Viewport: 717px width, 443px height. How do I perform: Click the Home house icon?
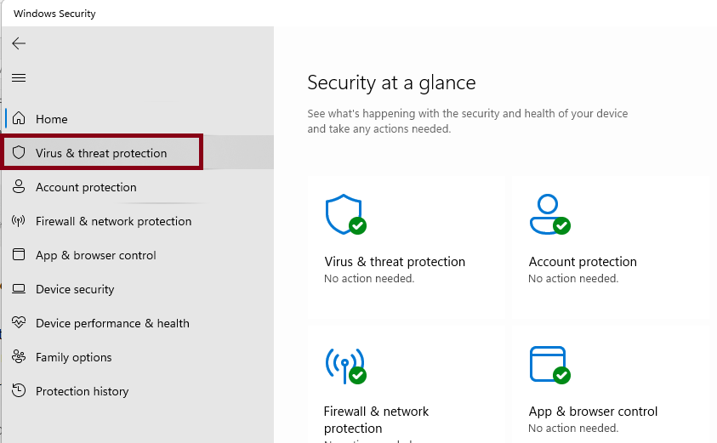tap(19, 119)
